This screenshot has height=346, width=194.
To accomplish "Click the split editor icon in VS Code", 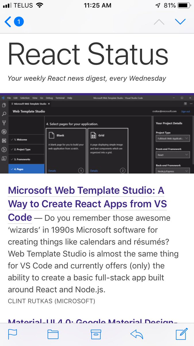I will pos(185,104).
